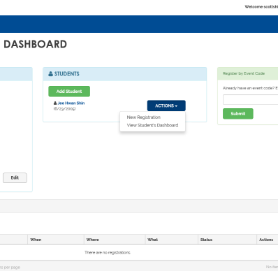Image resolution: width=278 pixels, height=271 pixels.
Task: Click the 'There are no registrations' message
Action: click(108, 253)
